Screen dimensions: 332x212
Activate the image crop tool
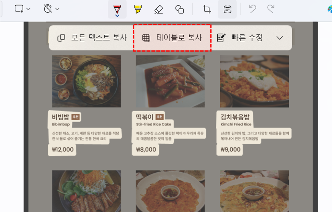207,9
